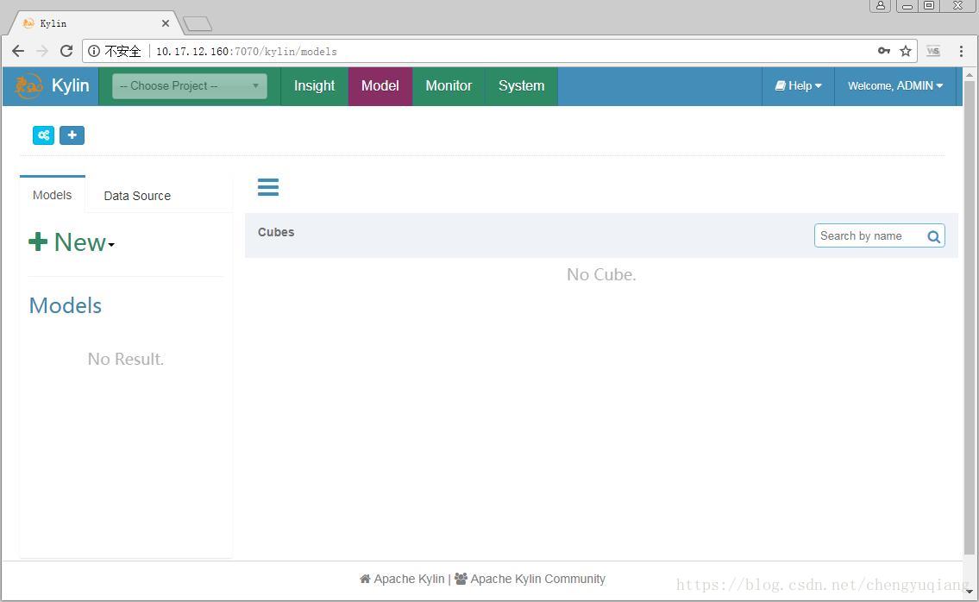
Task: Click the Kylin tab title
Action: pos(53,23)
